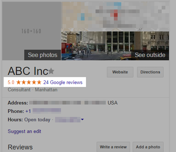
Task: Open the 24 Google reviews link
Action: pyautogui.click(x=63, y=82)
